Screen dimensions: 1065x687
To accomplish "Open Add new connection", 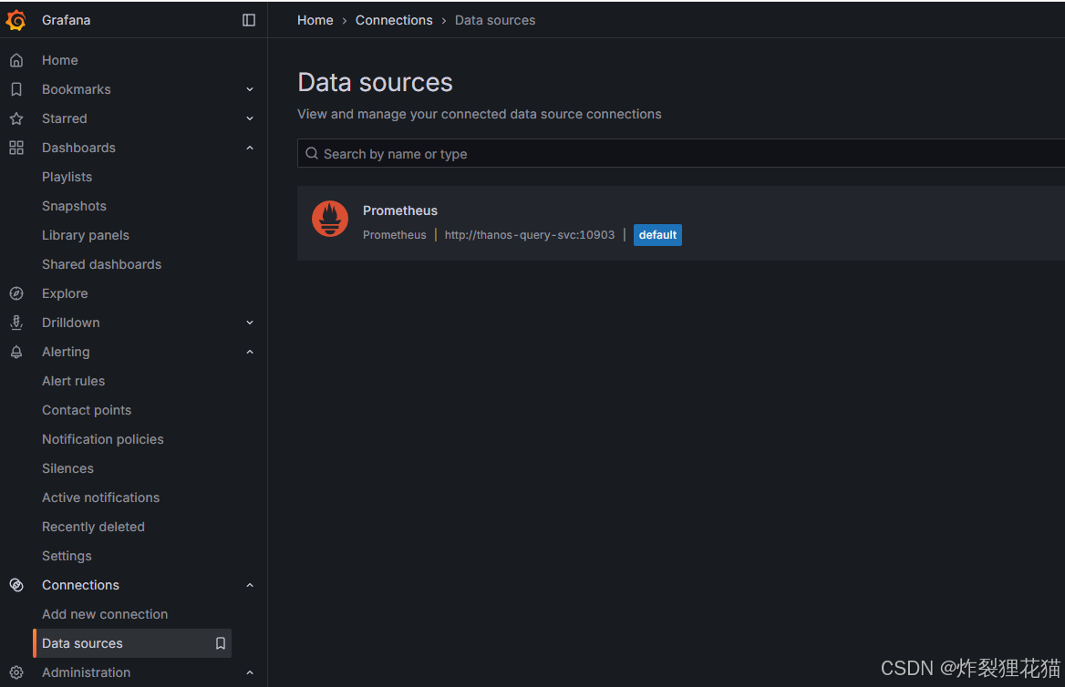I will pyautogui.click(x=105, y=614).
